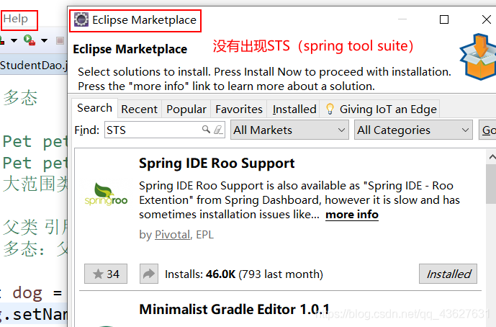Open the dropdown arrow left of Run icon

click(x=14, y=40)
